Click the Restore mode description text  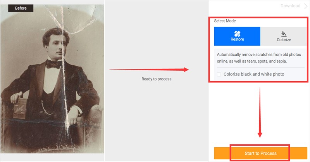[x=259, y=58]
